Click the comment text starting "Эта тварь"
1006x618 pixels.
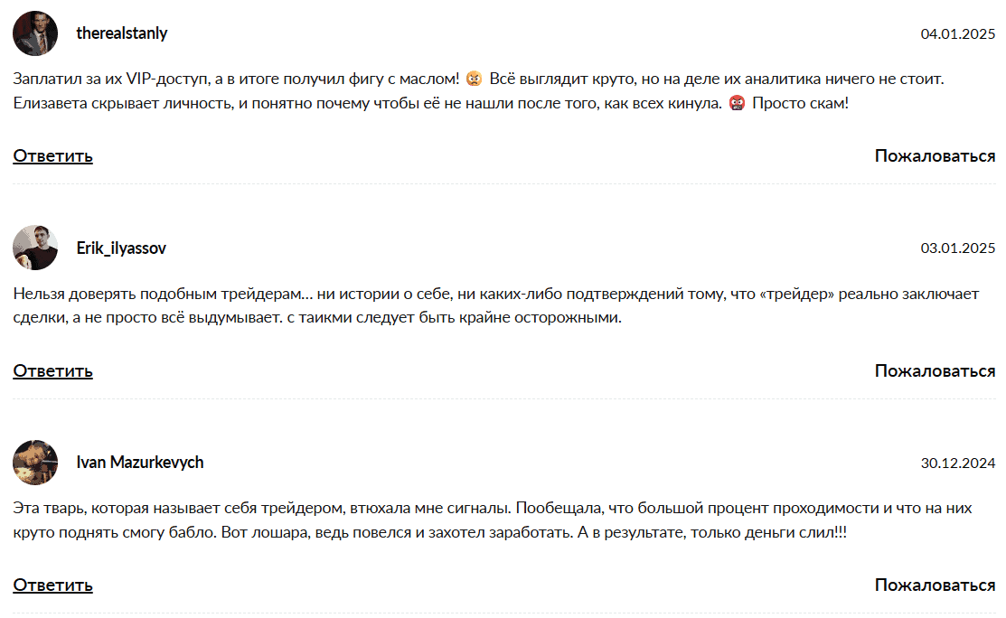point(362,520)
